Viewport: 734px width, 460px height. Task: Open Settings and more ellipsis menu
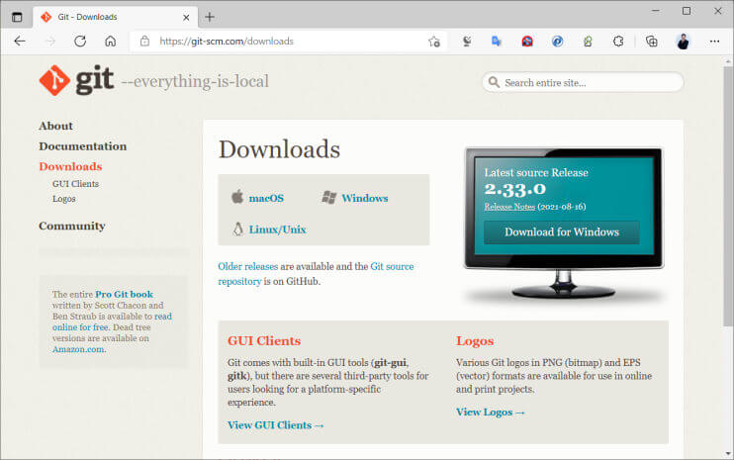(x=714, y=42)
